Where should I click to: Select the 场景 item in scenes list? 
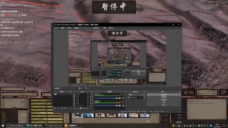(62, 94)
